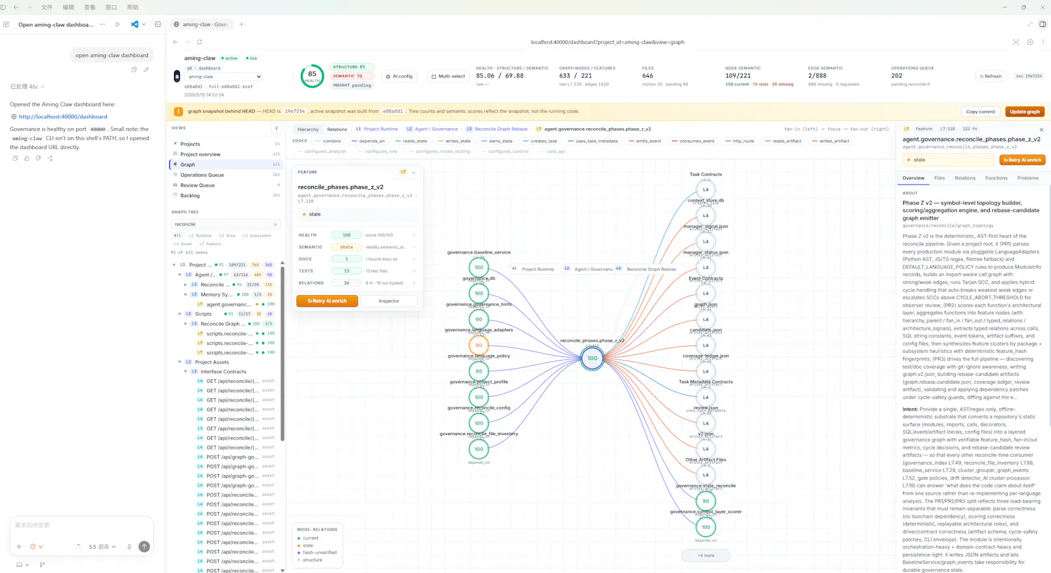Collapse the L2 Scripts tree node
The width and height of the screenshot is (1051, 573).
point(180,314)
